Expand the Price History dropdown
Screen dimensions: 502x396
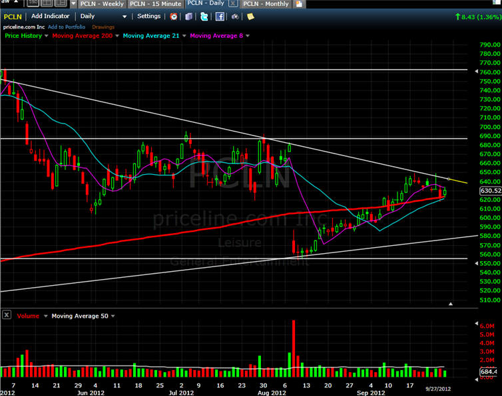(45, 35)
